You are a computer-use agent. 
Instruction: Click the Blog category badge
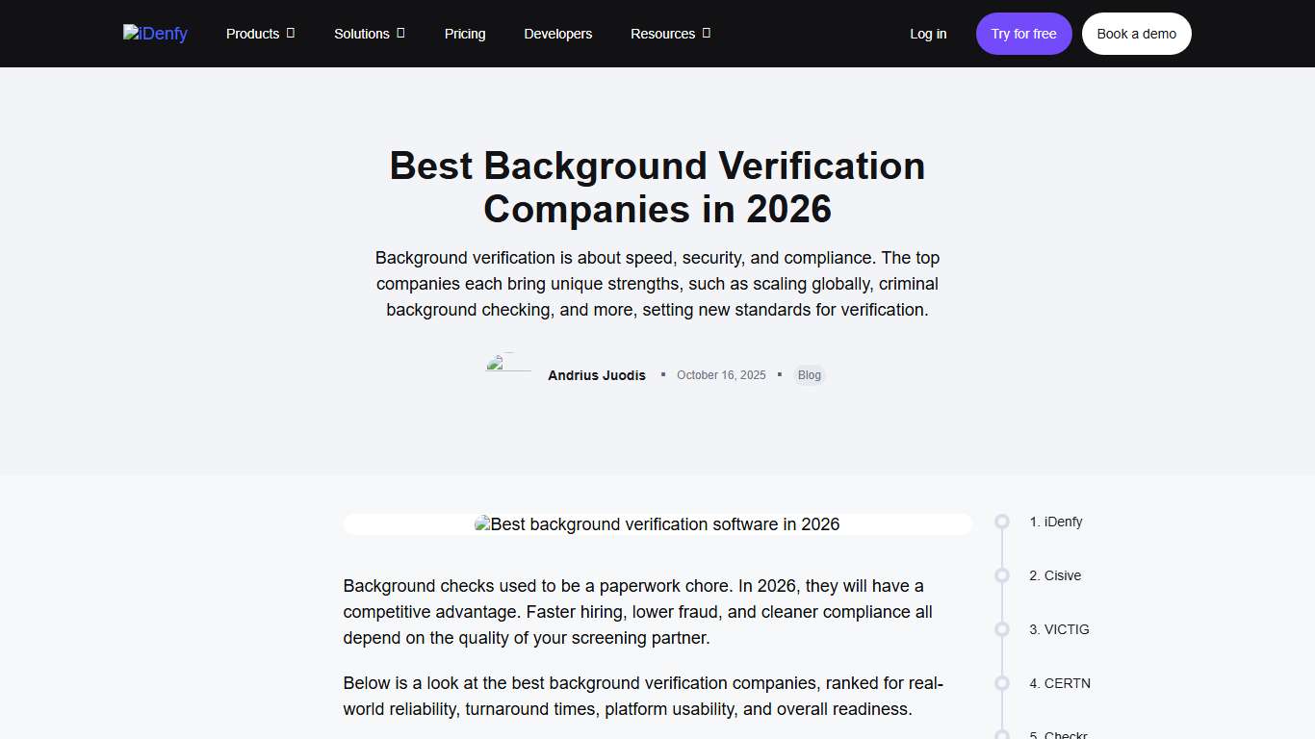tap(809, 375)
